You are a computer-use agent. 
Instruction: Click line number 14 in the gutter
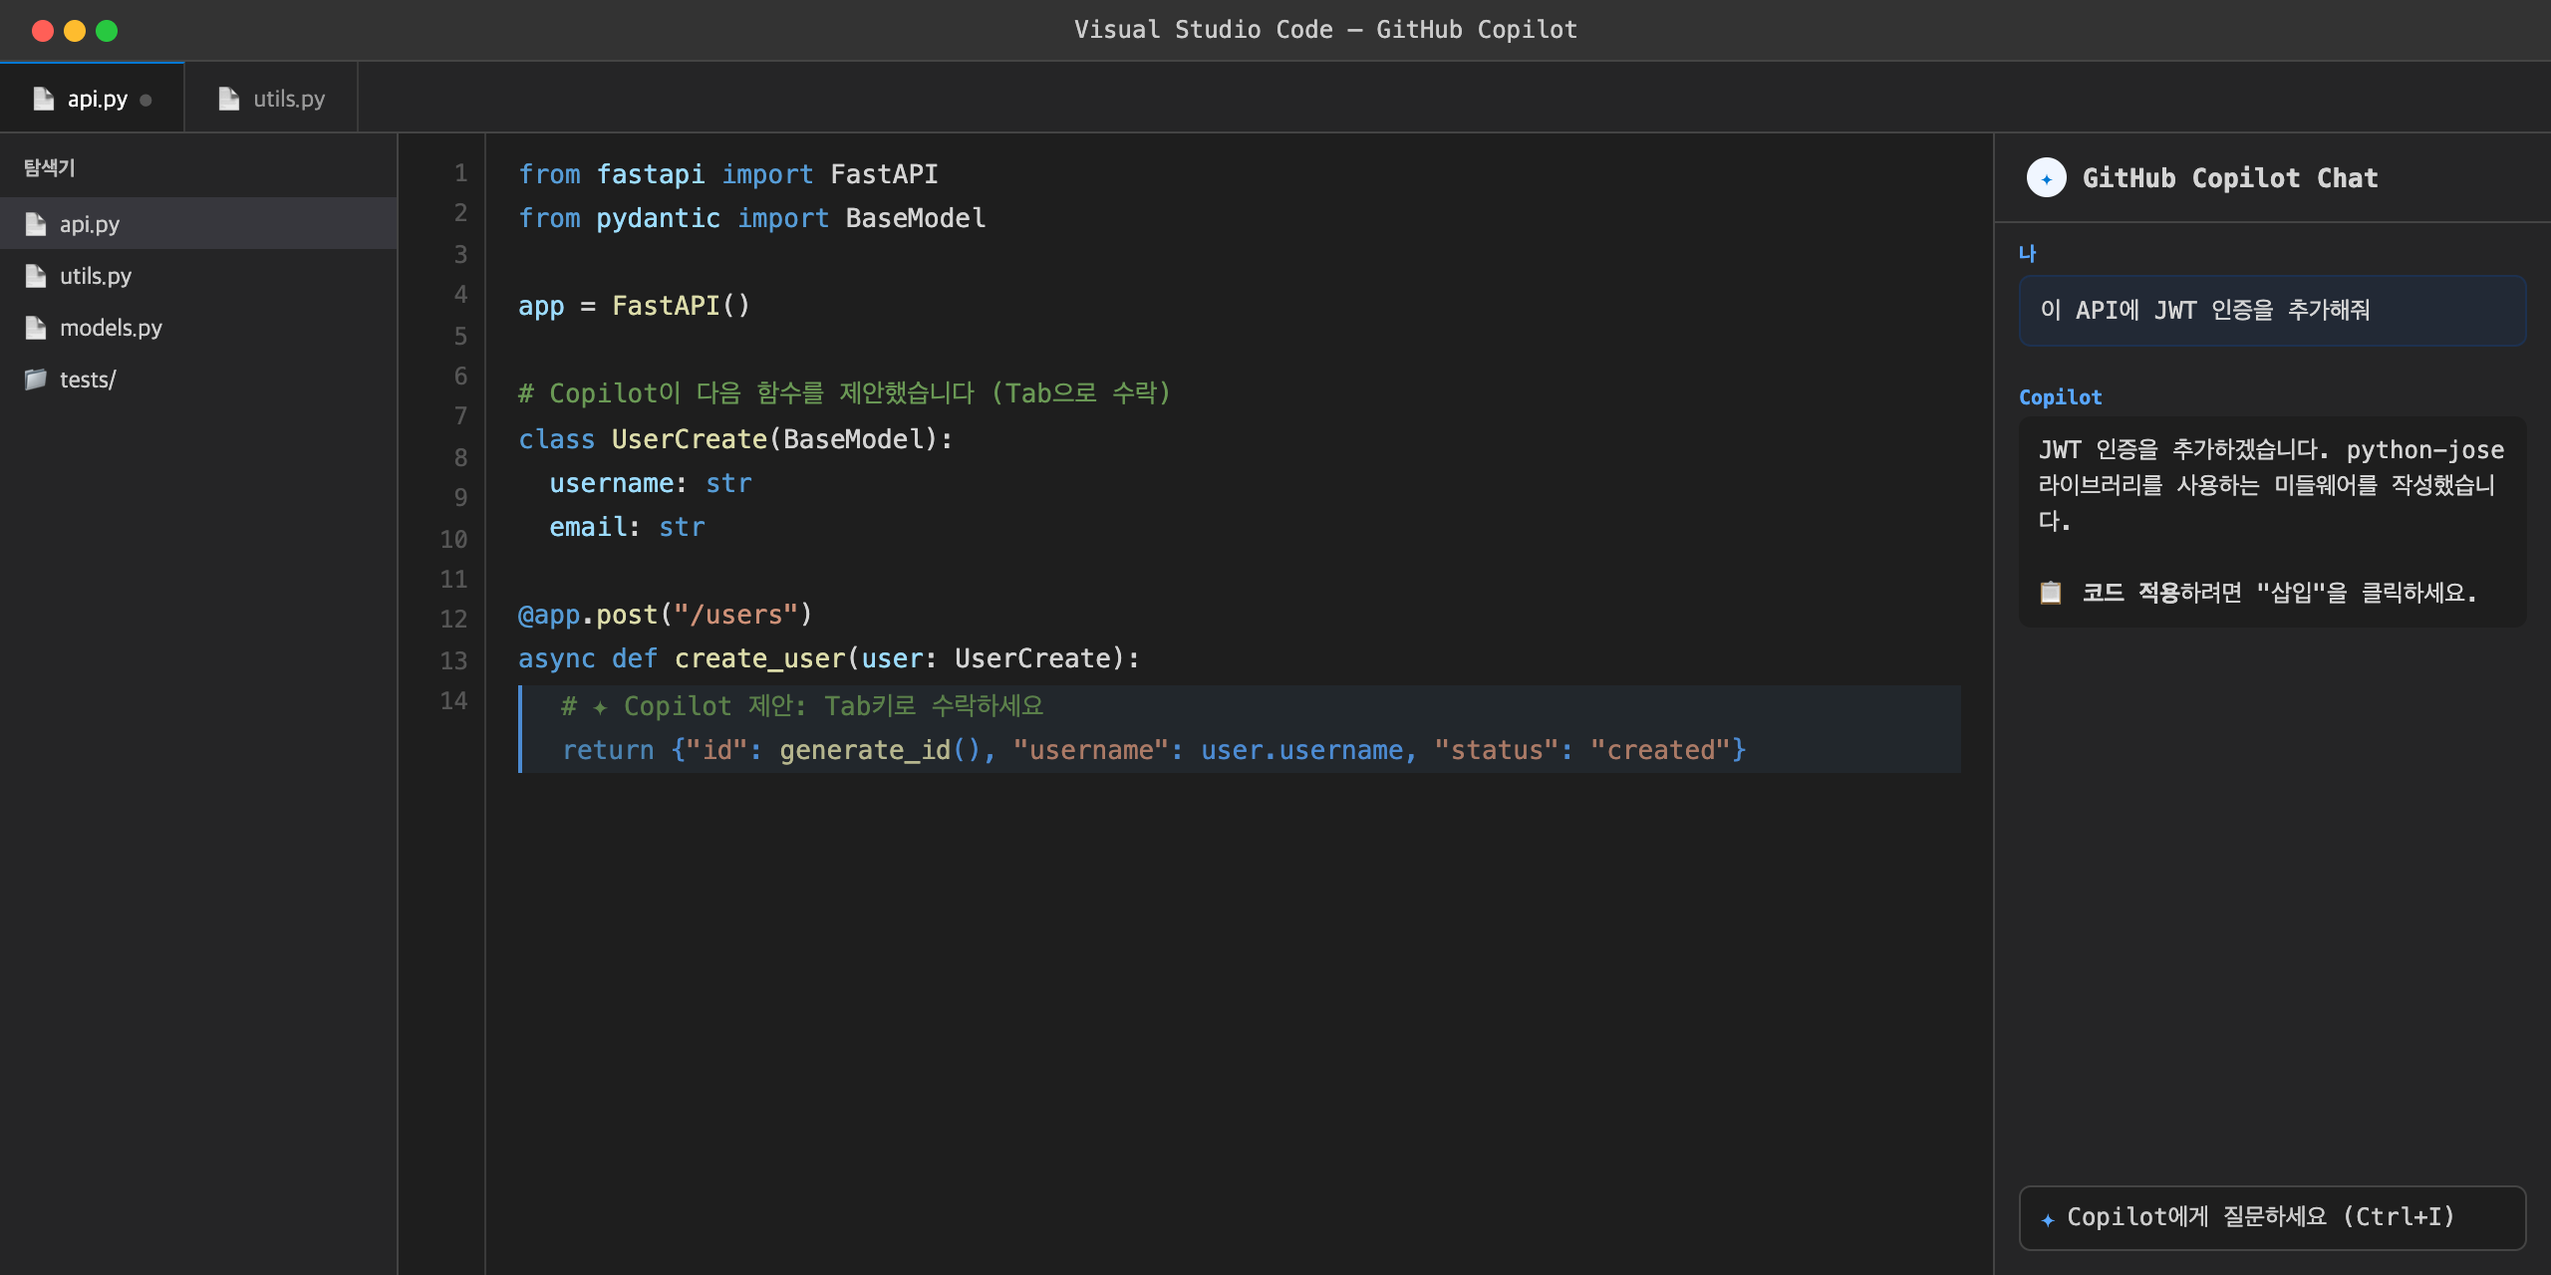pyautogui.click(x=453, y=700)
